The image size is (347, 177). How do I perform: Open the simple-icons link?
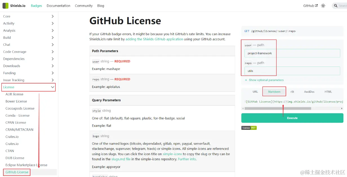(172, 154)
